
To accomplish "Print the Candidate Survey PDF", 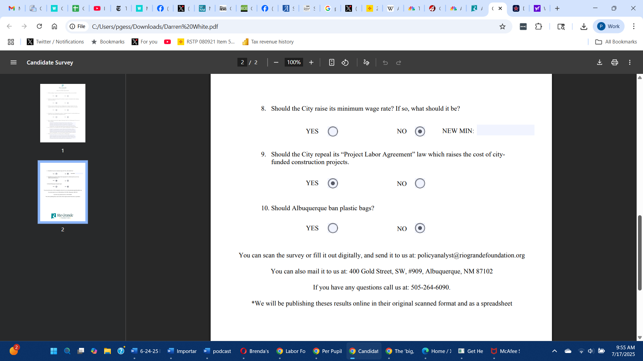I will coord(615,63).
